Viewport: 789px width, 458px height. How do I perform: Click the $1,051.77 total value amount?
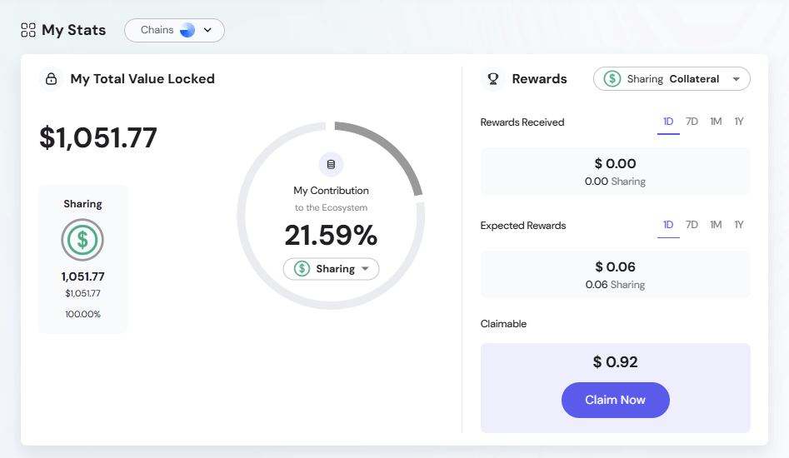point(98,137)
